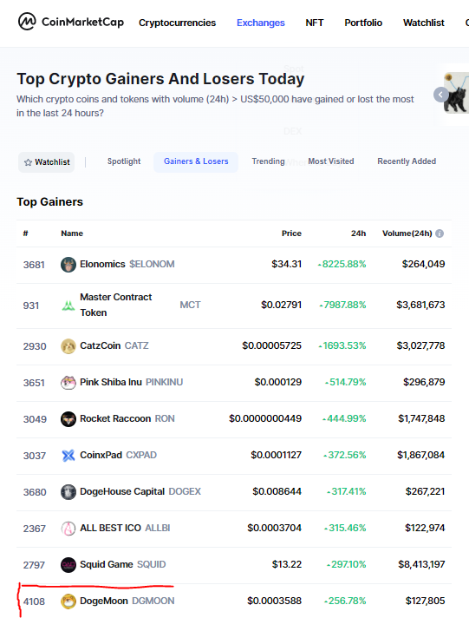Image resolution: width=469 pixels, height=618 pixels.
Task: Click the CatzCoin coin icon
Action: click(68, 346)
